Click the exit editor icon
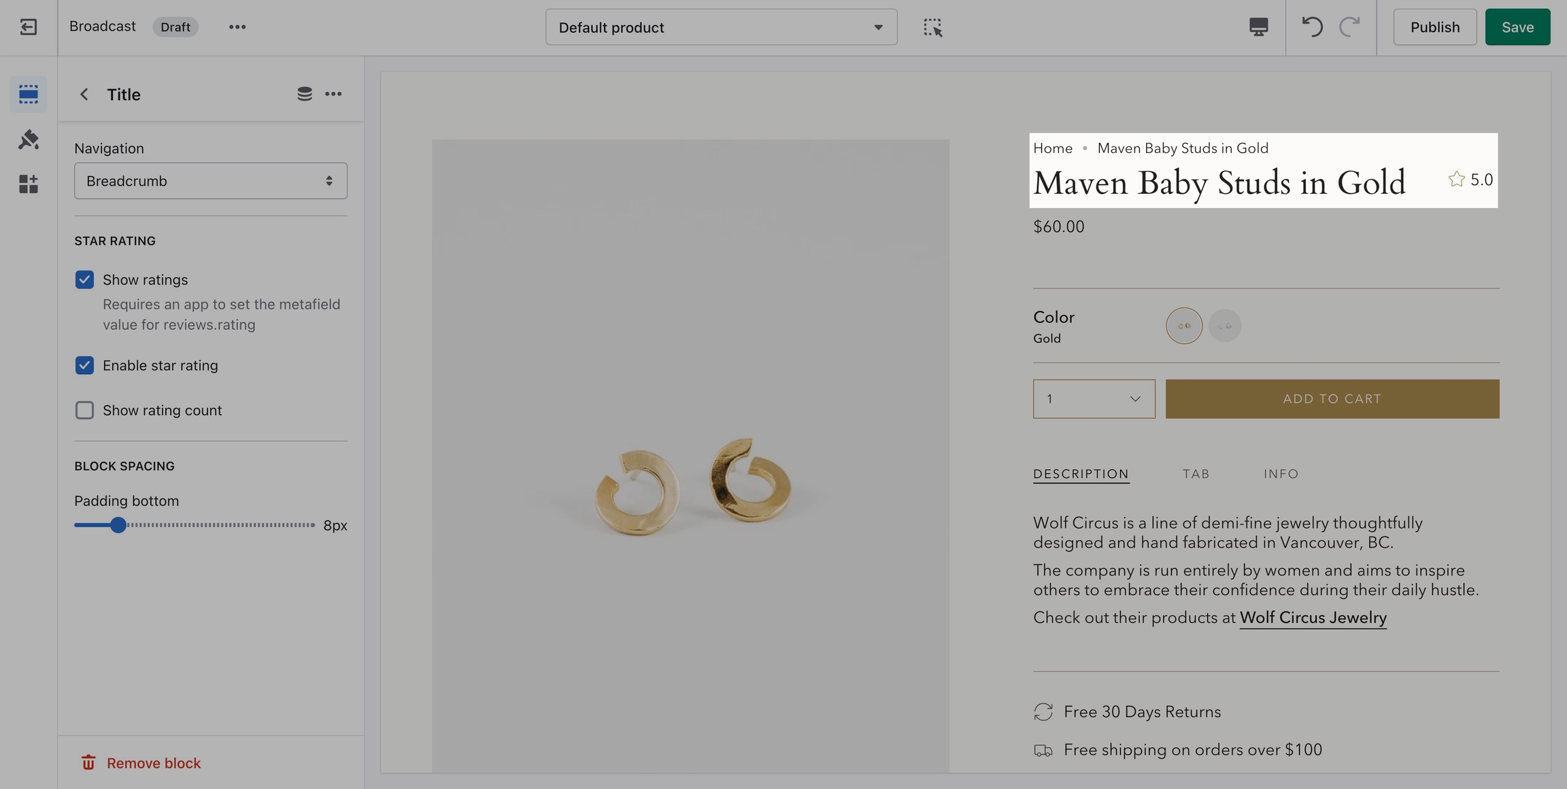Screen dimensions: 1567x789 click(x=28, y=27)
